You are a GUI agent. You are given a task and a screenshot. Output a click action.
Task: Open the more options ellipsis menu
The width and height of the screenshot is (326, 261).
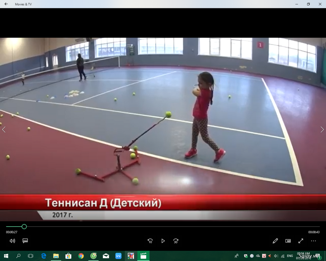coord(313,241)
